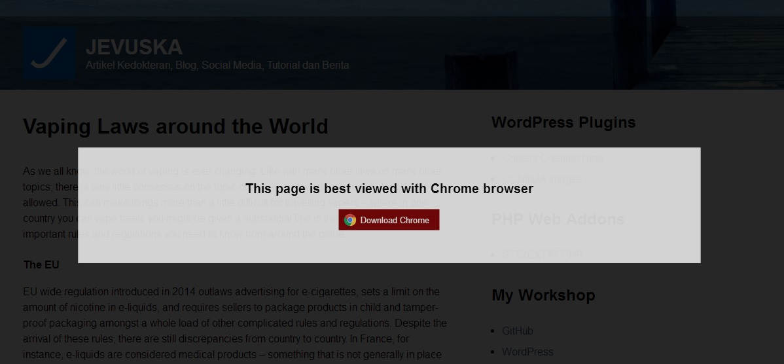Open the GitHub link under My Workshop
784x364 pixels.
coord(518,331)
